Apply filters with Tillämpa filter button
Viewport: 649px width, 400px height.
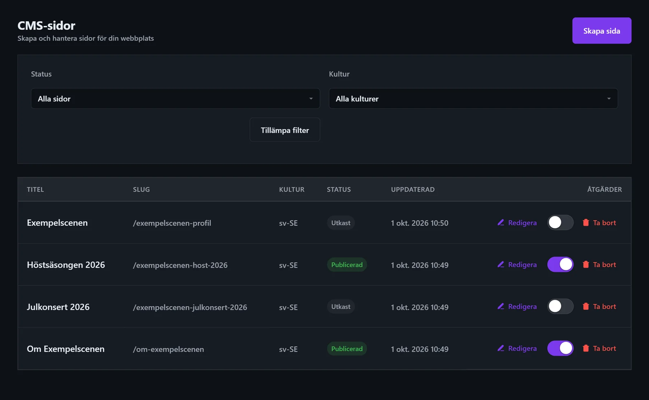pos(285,130)
